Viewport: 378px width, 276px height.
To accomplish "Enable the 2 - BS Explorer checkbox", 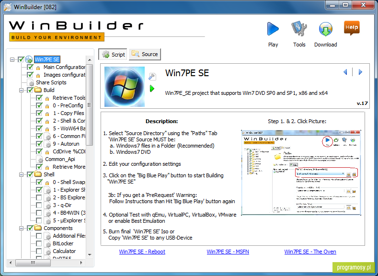I will (39, 198).
